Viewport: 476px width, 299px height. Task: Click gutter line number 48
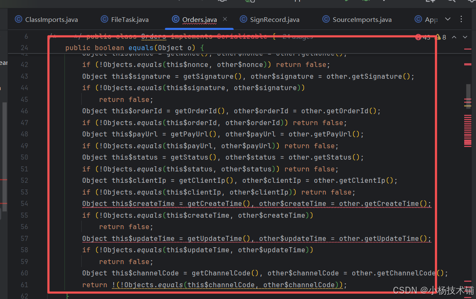pos(24,134)
